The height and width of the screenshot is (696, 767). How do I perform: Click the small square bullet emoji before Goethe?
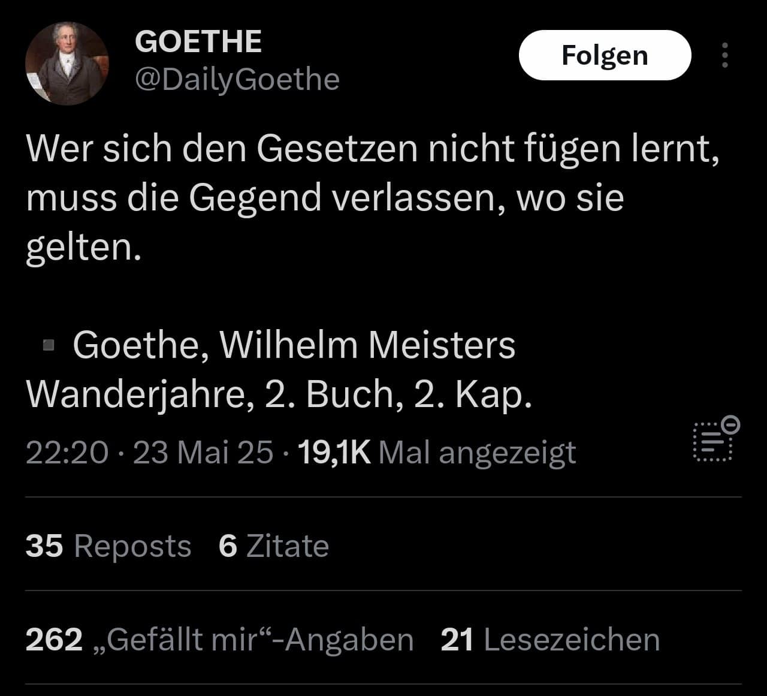point(49,345)
